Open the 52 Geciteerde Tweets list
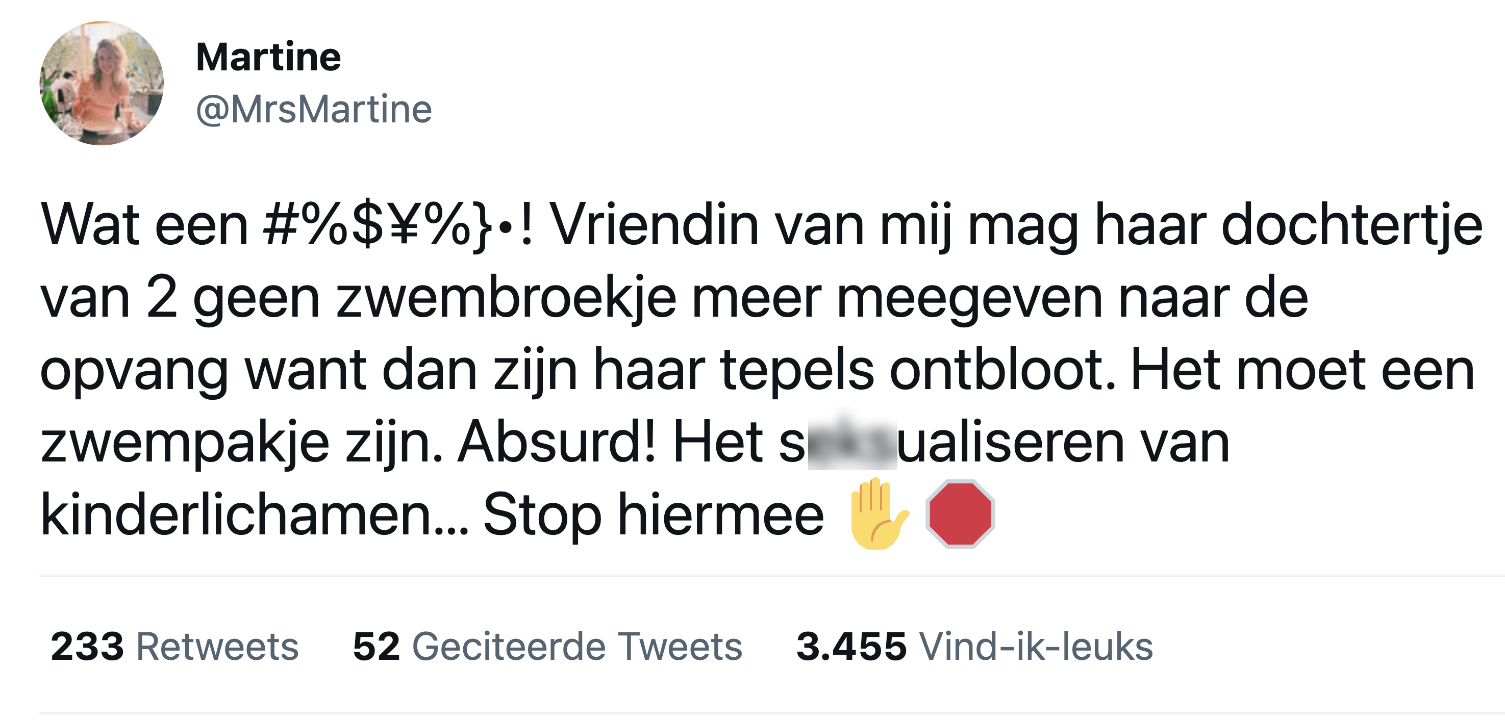Screen dimensions: 1505x720 click(547, 647)
